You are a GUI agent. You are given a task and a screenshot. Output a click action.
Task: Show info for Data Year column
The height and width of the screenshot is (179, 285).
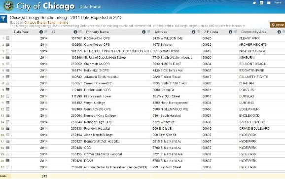41,32
